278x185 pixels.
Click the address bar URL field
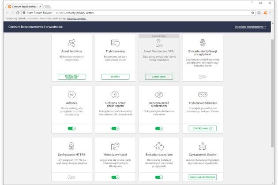tap(138, 13)
